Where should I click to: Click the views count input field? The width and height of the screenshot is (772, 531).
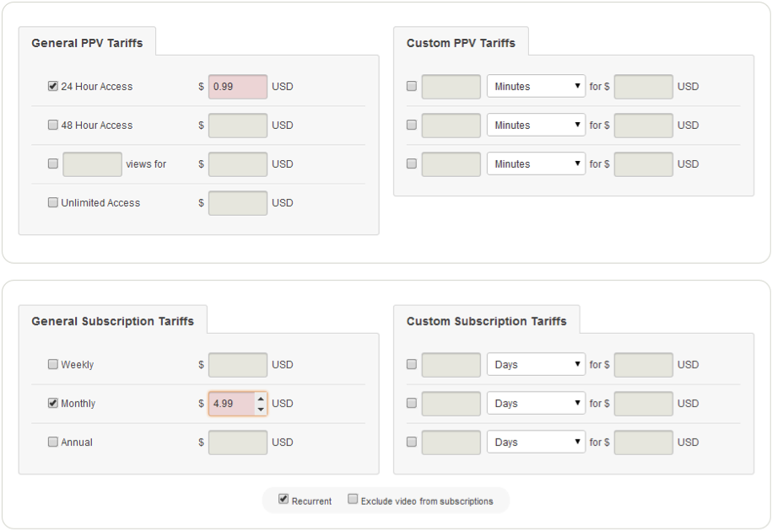pos(92,164)
